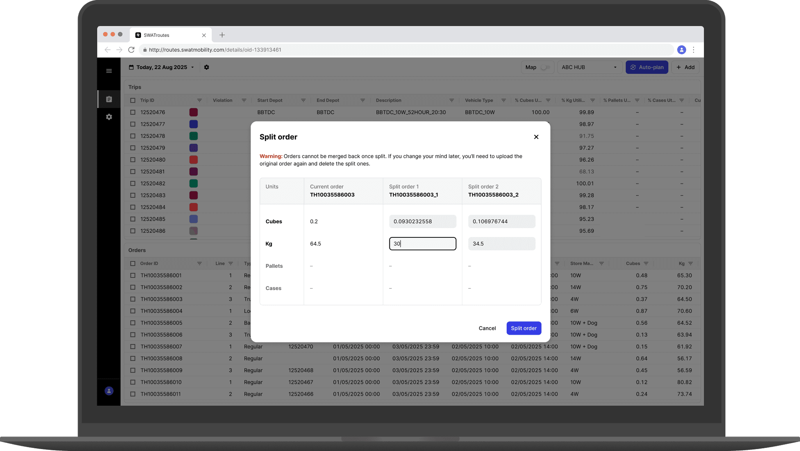The height and width of the screenshot is (451, 800).
Task: Toggle the Map view switch
Action: pos(545,67)
